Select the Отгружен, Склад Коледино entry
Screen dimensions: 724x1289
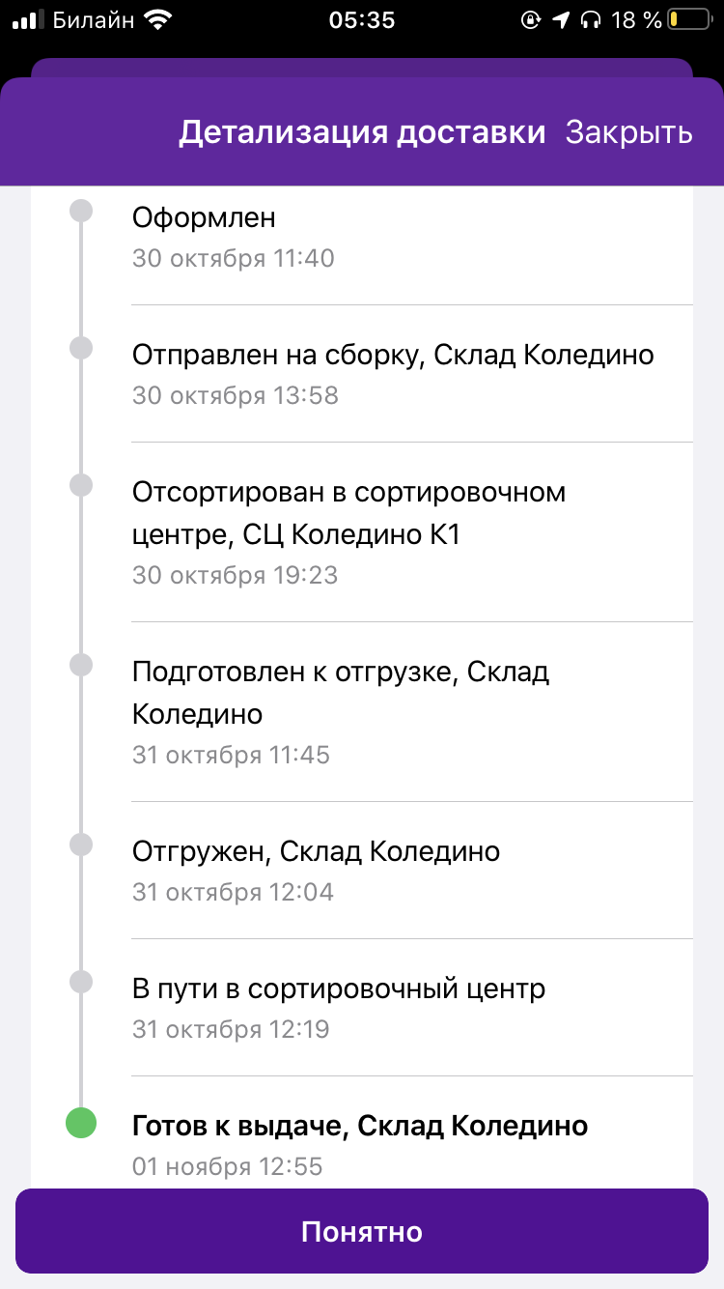pos(412,870)
